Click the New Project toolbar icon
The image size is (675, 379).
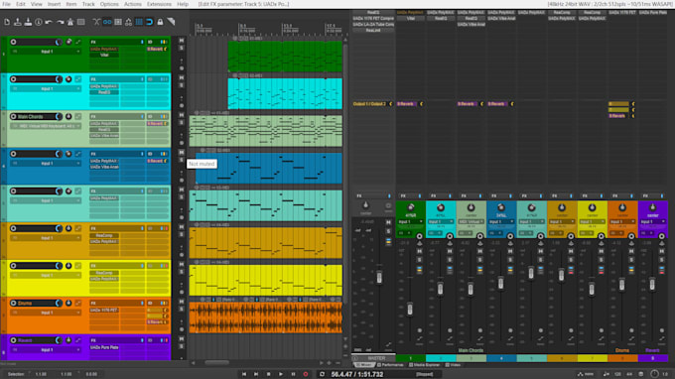7,22
